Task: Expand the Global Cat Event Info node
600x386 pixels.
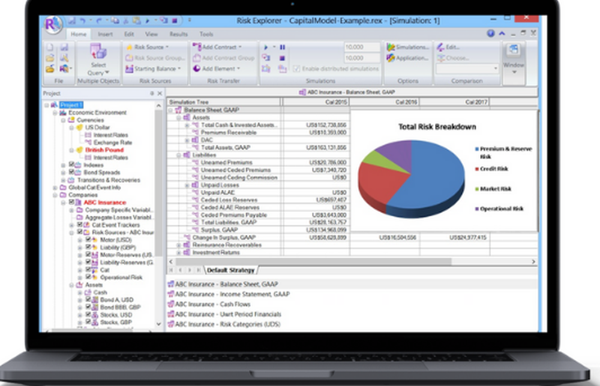Action: (55, 188)
